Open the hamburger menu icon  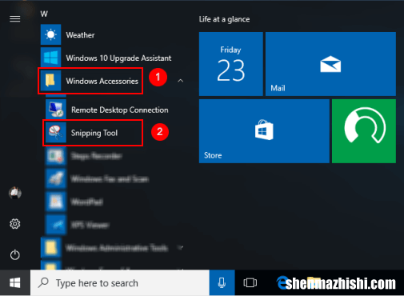click(x=15, y=19)
